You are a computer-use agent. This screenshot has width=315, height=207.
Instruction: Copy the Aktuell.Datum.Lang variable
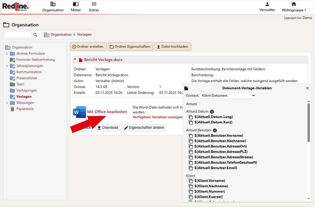(x=191, y=117)
